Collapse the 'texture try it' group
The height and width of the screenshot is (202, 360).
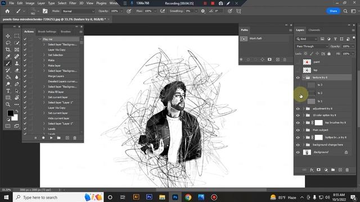[304, 77]
